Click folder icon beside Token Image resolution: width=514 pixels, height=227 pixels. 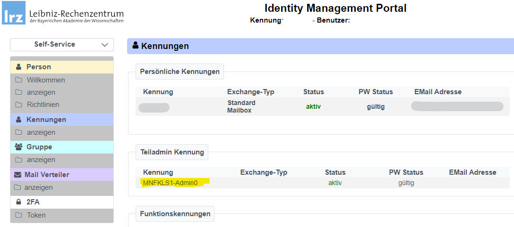[x=19, y=215]
